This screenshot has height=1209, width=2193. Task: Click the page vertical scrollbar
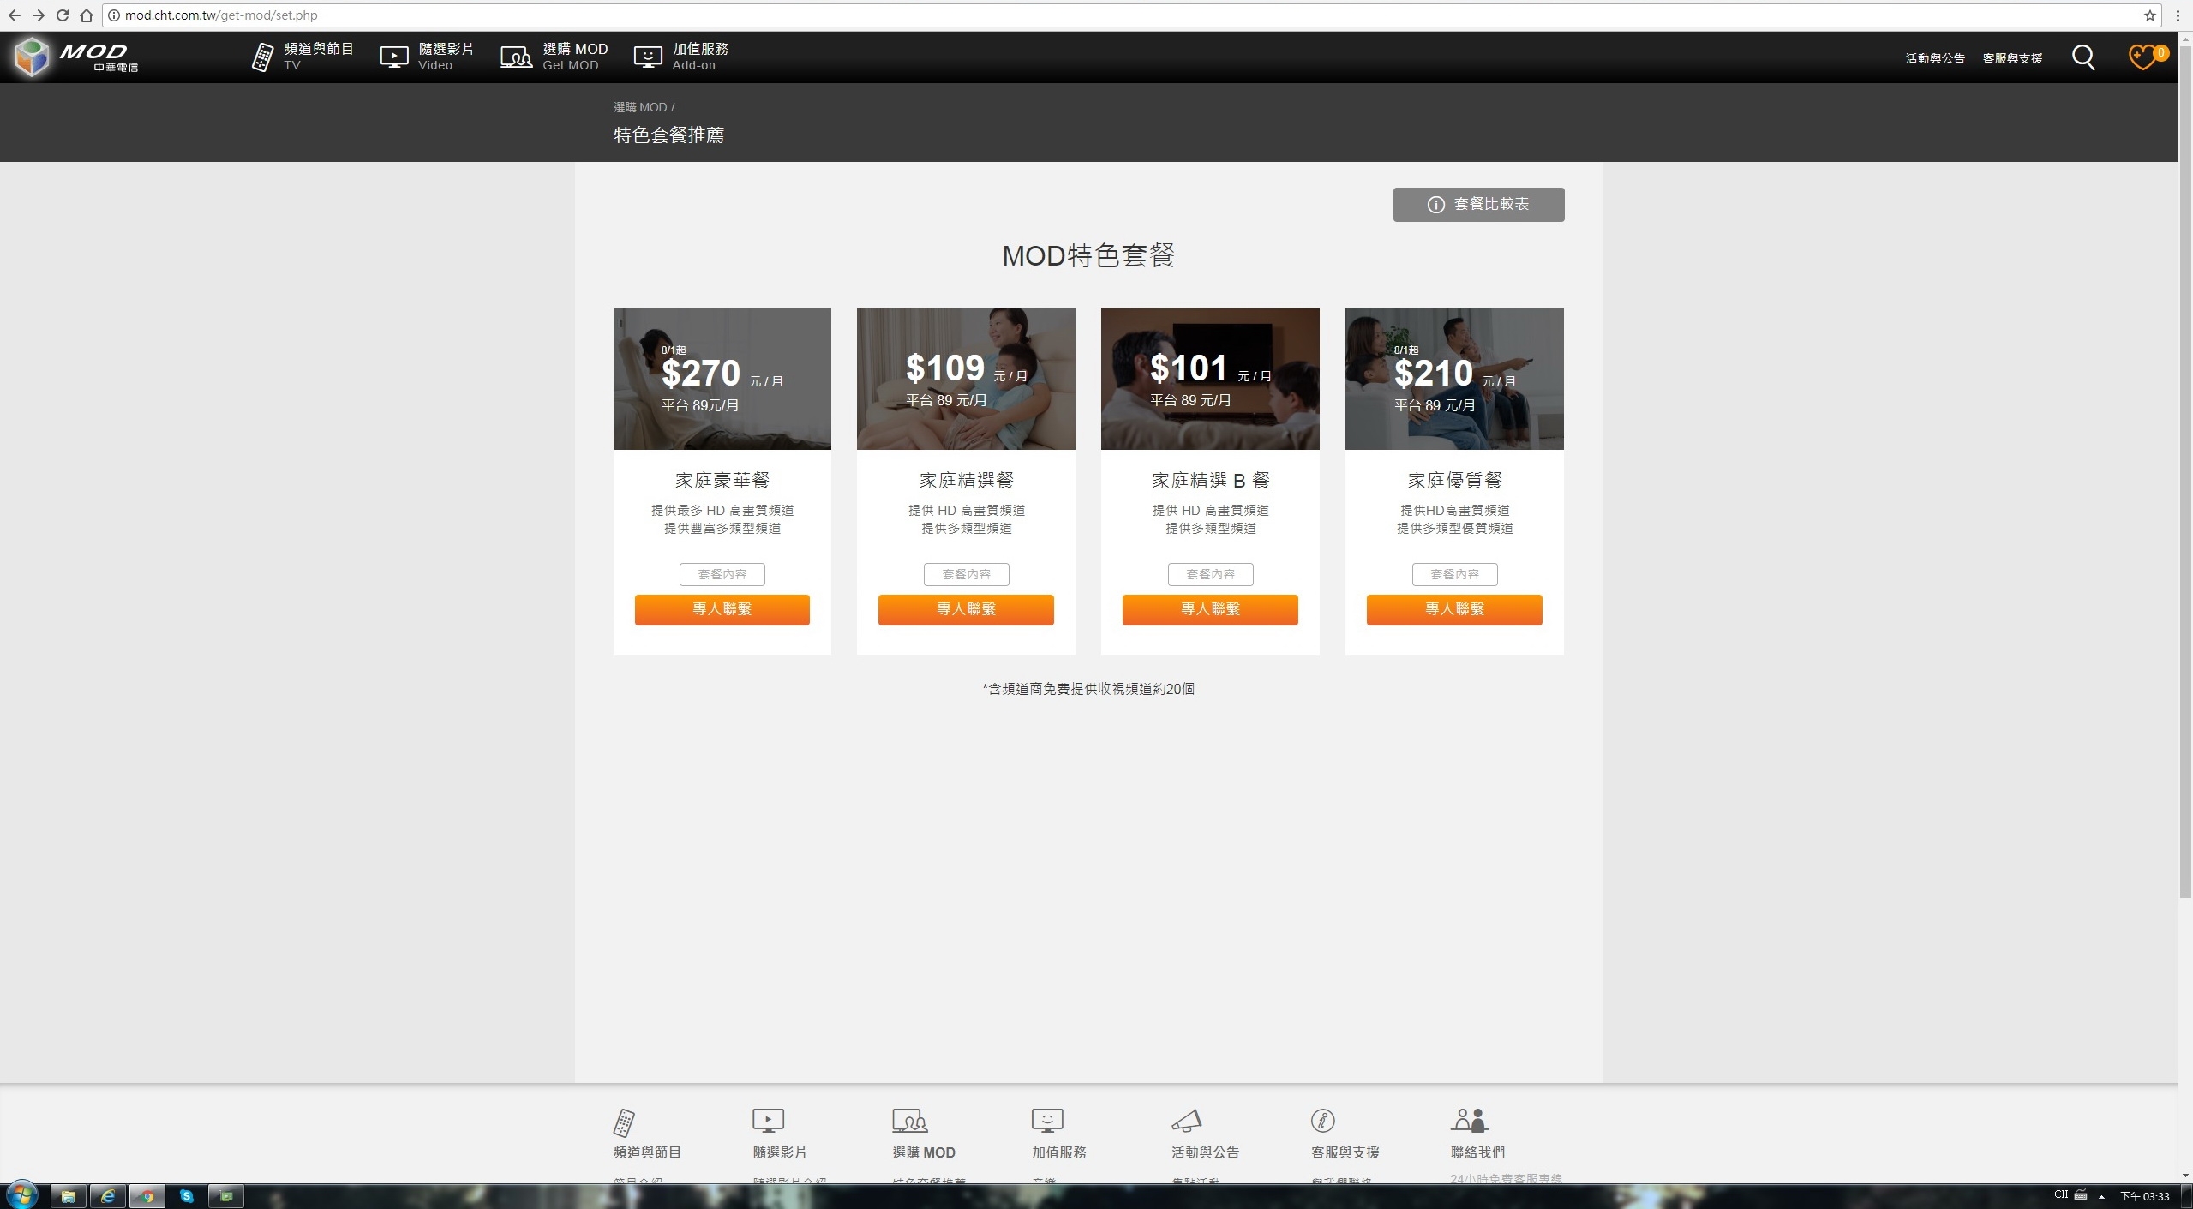pyautogui.click(x=2185, y=471)
